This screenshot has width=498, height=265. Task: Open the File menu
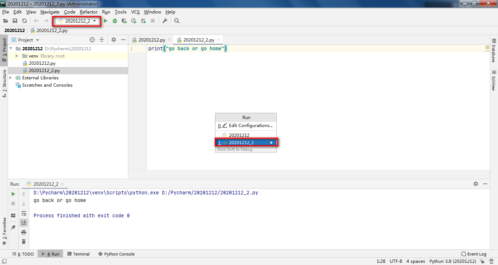pyautogui.click(x=5, y=12)
